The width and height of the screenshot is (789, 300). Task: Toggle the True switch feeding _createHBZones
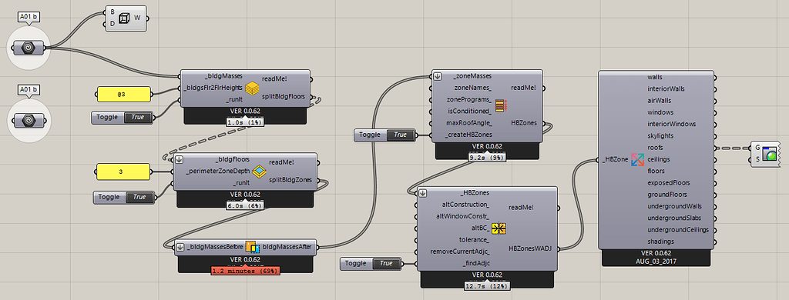[x=401, y=135]
